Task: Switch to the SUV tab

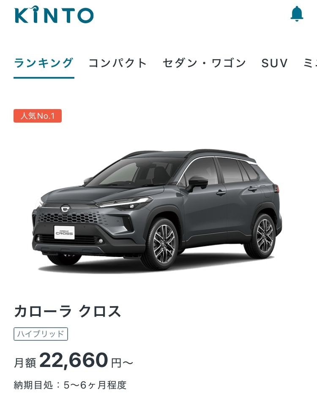Action: [x=274, y=63]
